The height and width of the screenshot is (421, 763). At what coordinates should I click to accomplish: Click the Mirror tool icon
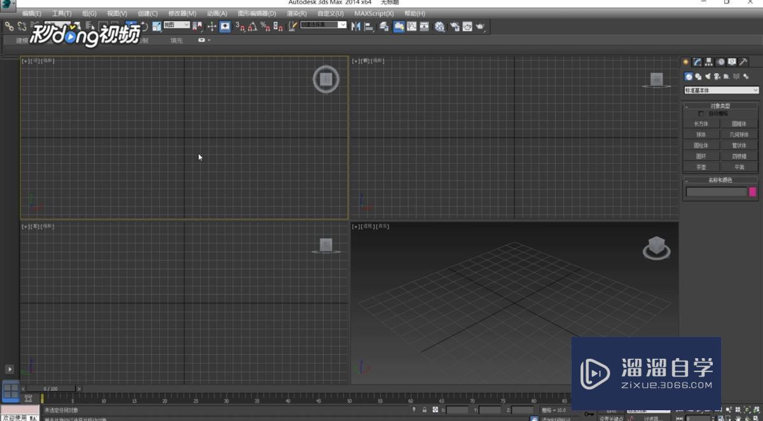click(x=358, y=26)
